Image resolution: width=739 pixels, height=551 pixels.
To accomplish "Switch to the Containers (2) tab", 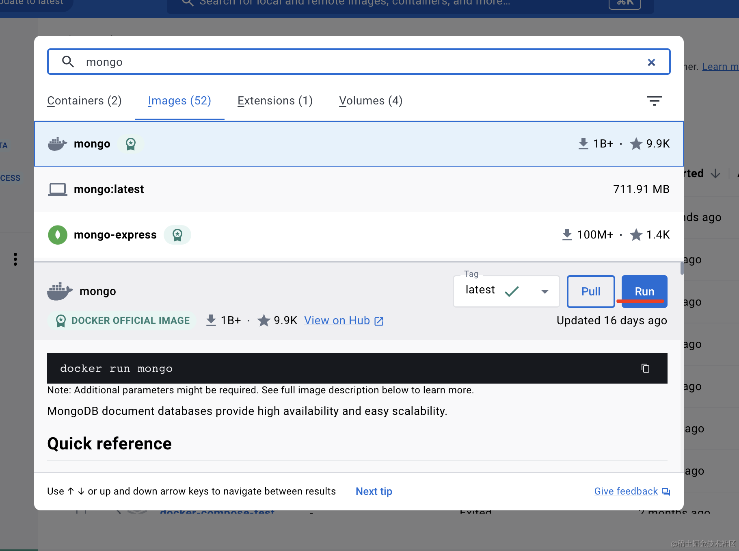I will tap(84, 101).
